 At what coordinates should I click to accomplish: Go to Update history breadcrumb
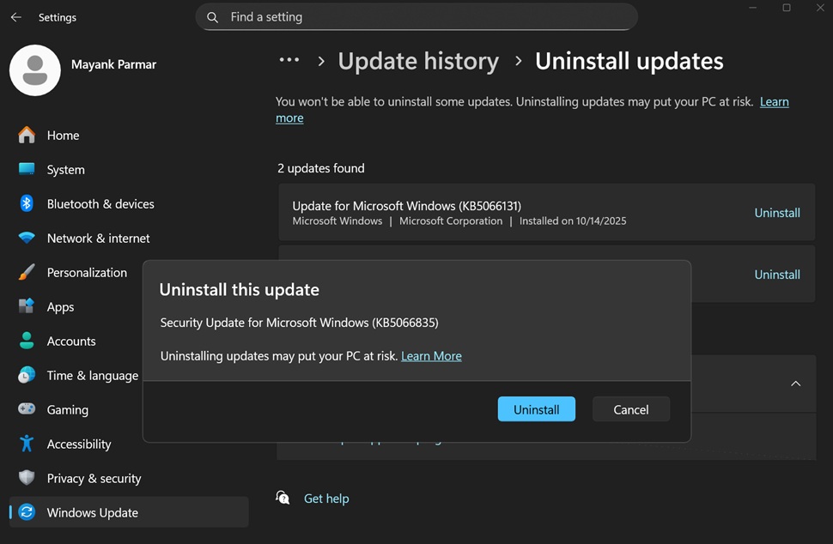click(x=418, y=62)
